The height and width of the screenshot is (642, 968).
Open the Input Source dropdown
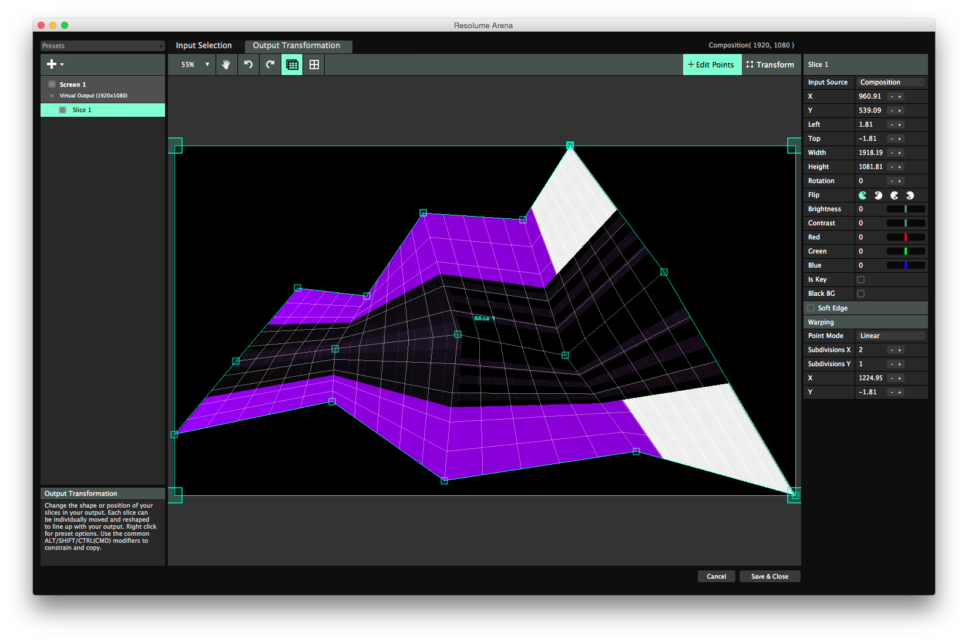890,82
